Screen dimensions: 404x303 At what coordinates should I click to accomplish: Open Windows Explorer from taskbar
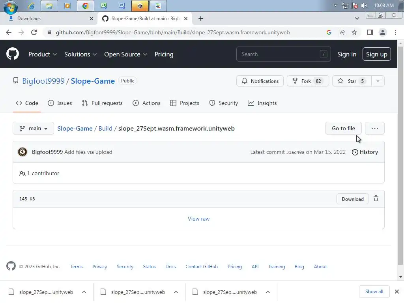(x=49, y=6)
